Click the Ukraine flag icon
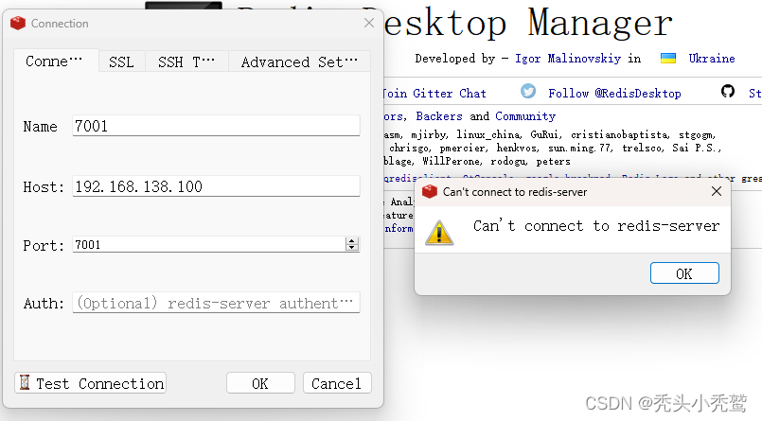The height and width of the screenshot is (421, 762). click(x=668, y=59)
